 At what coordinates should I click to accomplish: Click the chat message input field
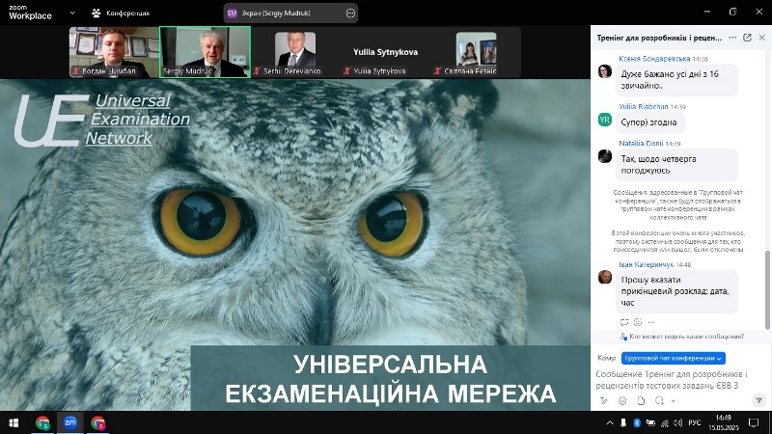[x=675, y=379]
